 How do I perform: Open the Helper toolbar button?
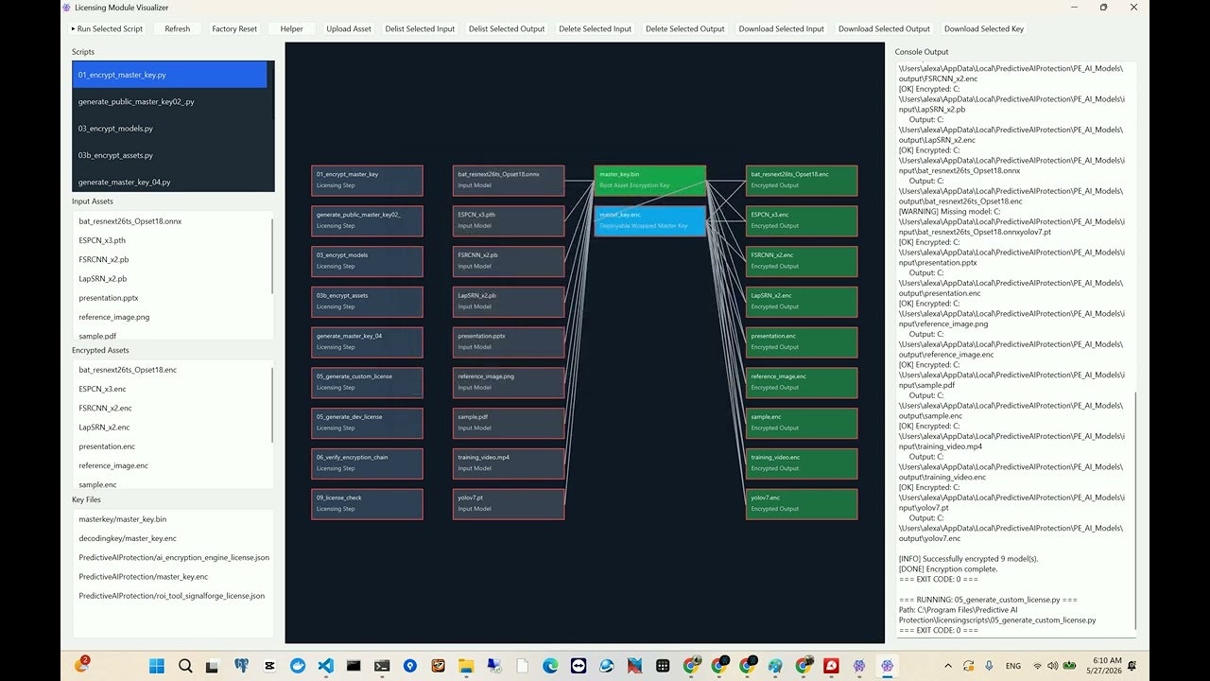[x=291, y=28]
